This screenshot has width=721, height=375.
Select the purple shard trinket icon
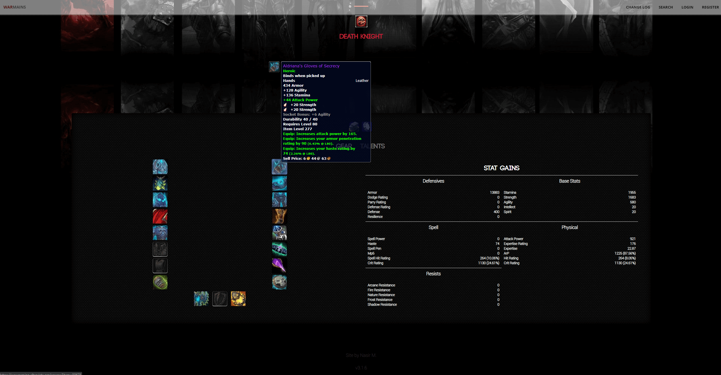coord(279,266)
